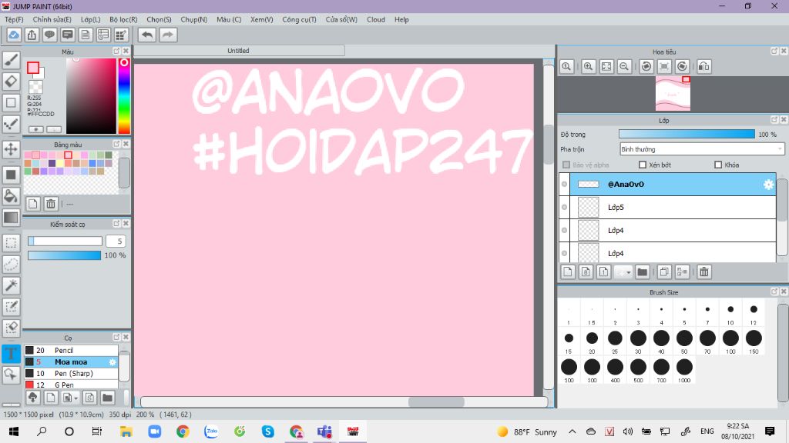Open the Chỉnh sửa(E) menu
Image resolution: width=789 pixels, height=443 pixels.
point(52,19)
